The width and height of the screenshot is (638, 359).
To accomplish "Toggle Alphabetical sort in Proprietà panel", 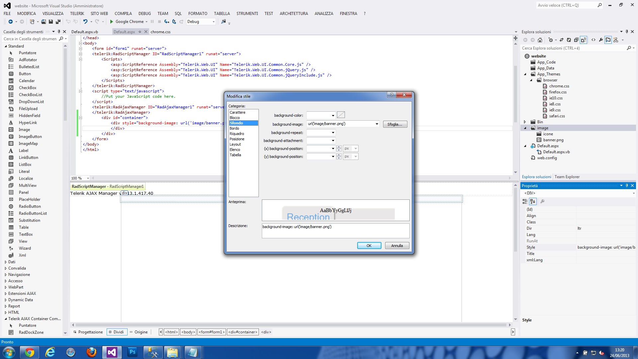I will pyautogui.click(x=533, y=201).
